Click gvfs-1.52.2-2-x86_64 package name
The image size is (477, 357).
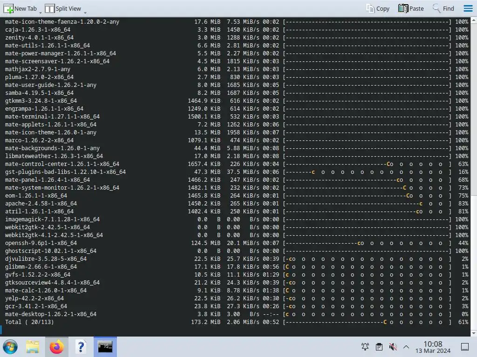pos(38,274)
